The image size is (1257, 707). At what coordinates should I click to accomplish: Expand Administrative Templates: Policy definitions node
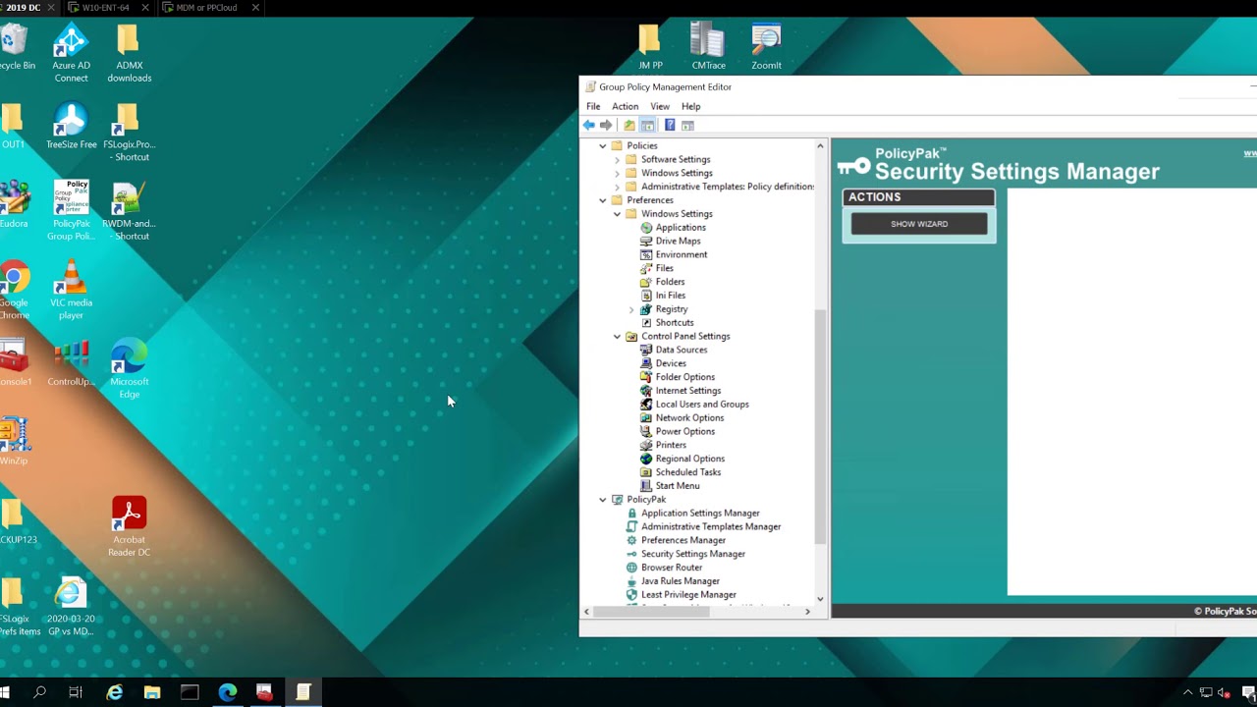(x=617, y=188)
